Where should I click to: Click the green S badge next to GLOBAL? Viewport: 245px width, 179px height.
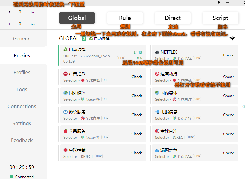click(x=84, y=38)
